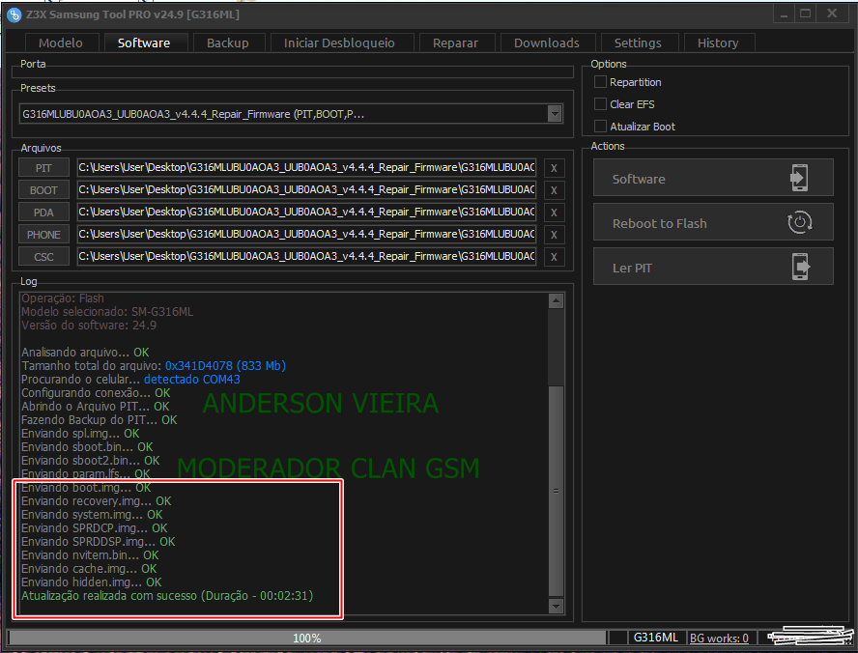858x653 pixels.
Task: Click the CSC file path field
Action: click(x=306, y=257)
